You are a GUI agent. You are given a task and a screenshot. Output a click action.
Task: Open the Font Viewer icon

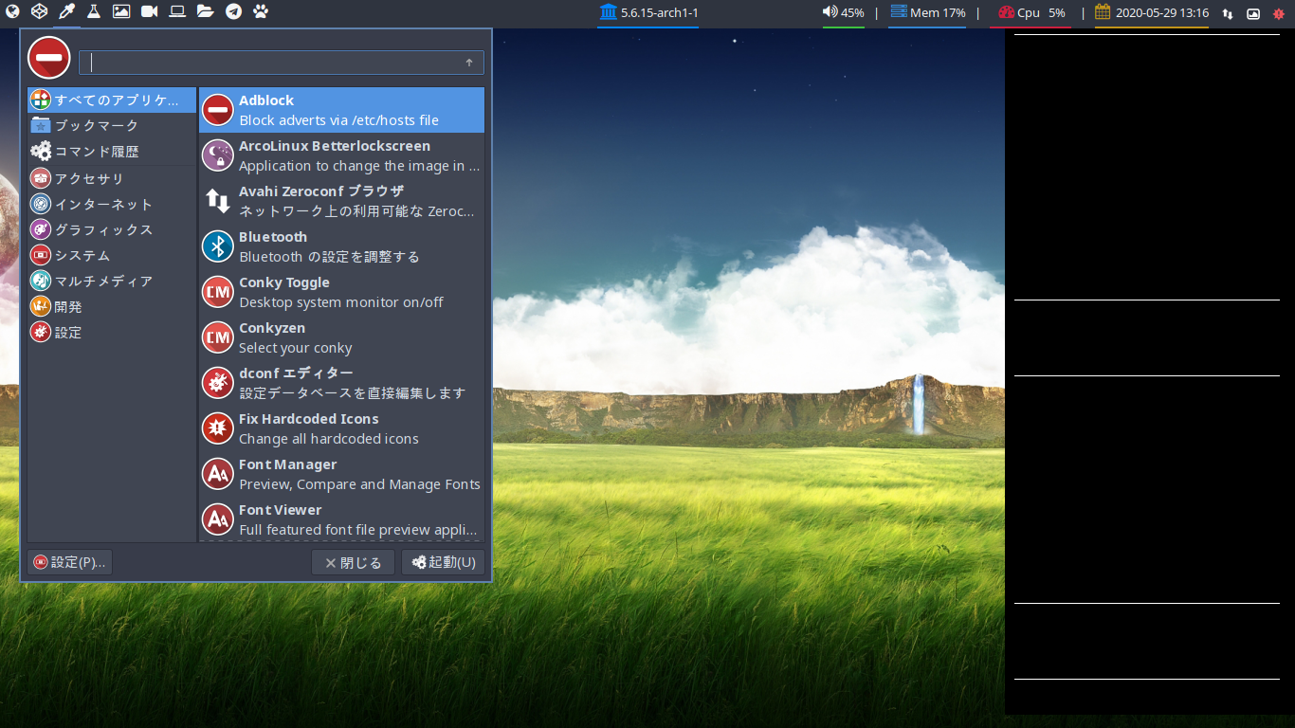coord(218,519)
